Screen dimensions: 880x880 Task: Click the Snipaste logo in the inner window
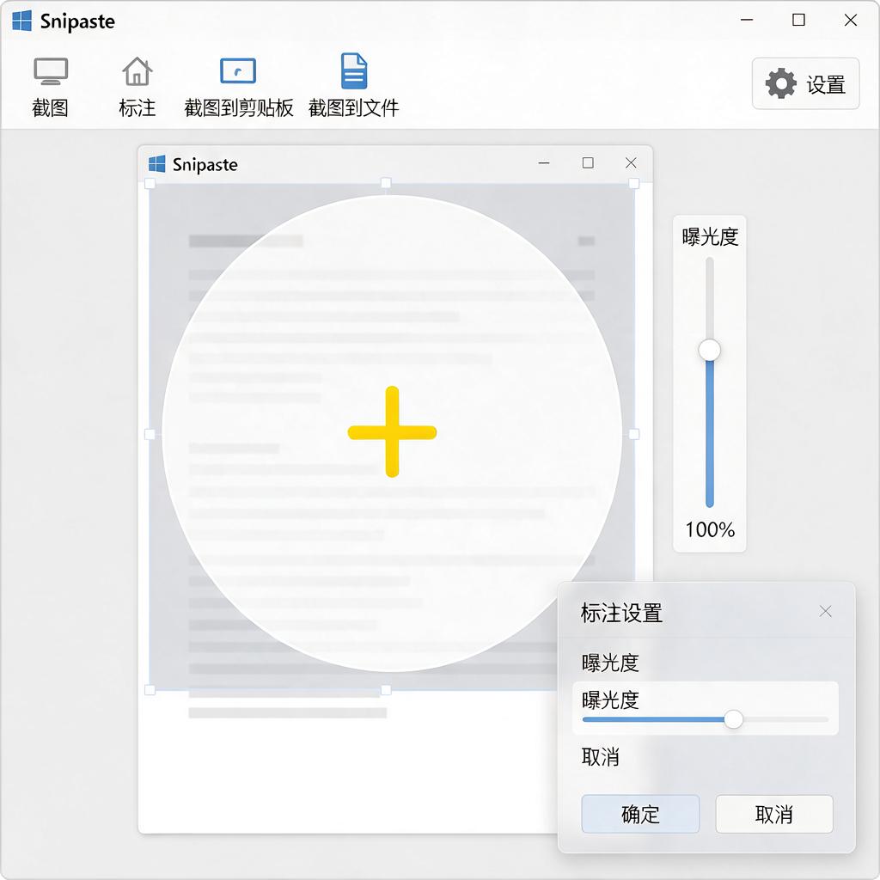(156, 164)
